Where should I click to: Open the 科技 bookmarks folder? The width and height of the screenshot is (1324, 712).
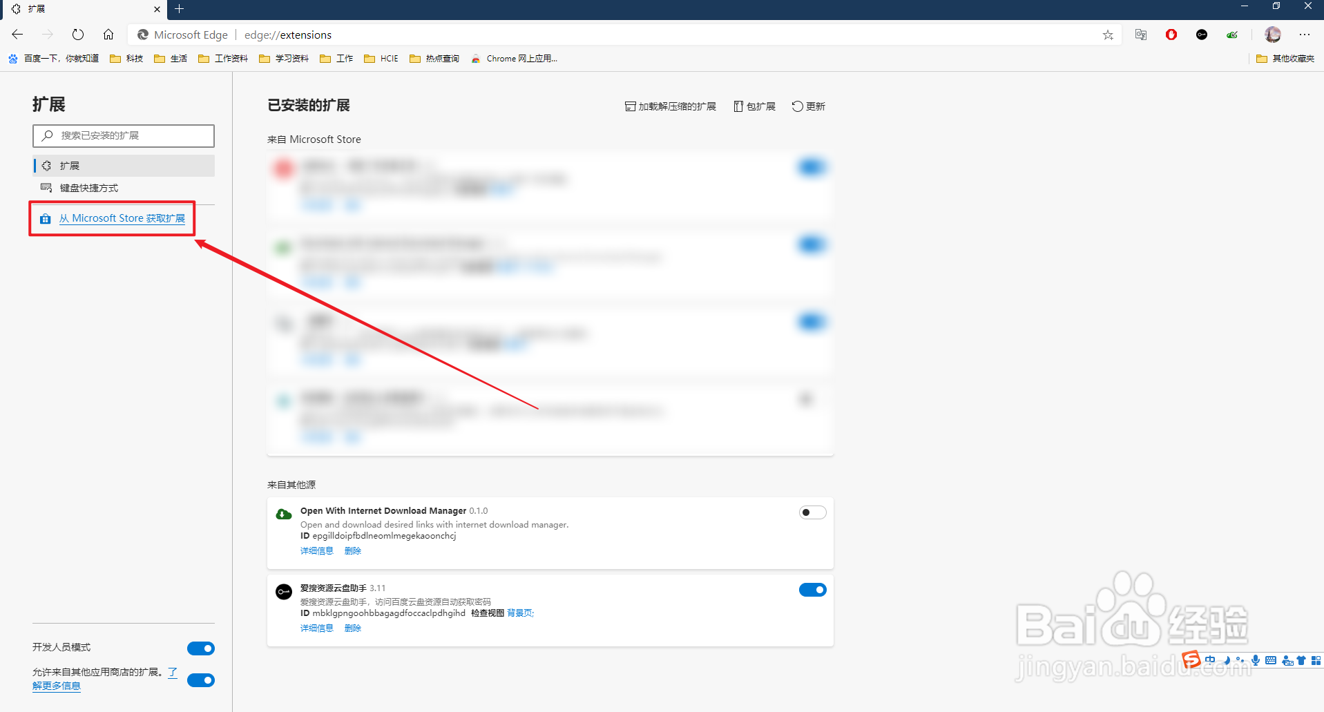126,59
